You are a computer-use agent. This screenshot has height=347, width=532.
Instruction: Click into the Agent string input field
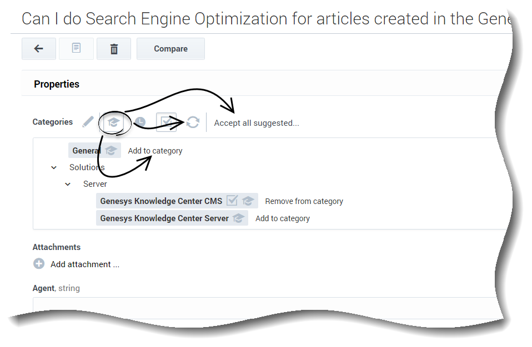267,308
